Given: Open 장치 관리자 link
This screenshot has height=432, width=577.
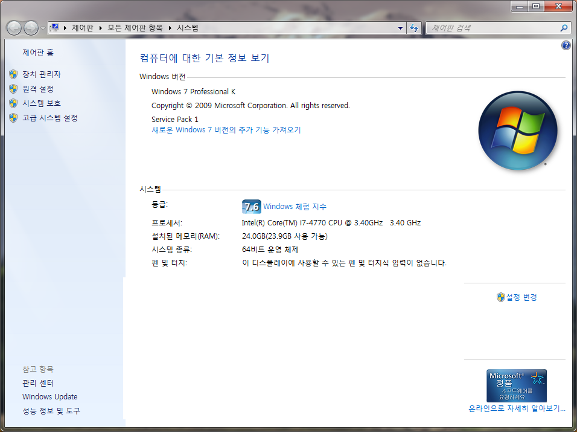Looking at the screenshot, I should click(x=42, y=74).
